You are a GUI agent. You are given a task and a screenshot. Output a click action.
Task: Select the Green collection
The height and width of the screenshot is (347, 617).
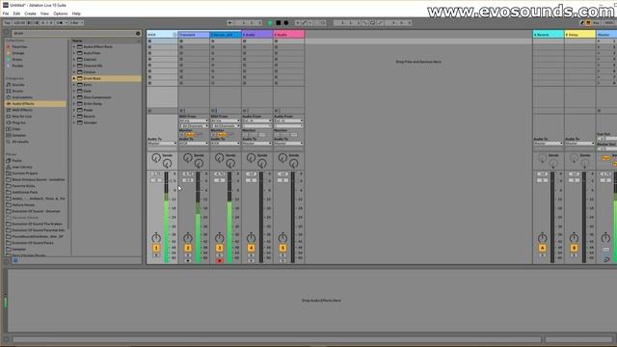pyautogui.click(x=17, y=60)
